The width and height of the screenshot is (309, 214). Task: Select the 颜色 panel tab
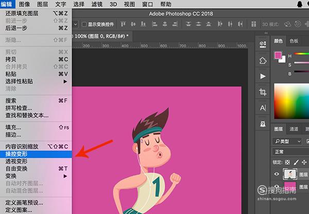coord(278,41)
